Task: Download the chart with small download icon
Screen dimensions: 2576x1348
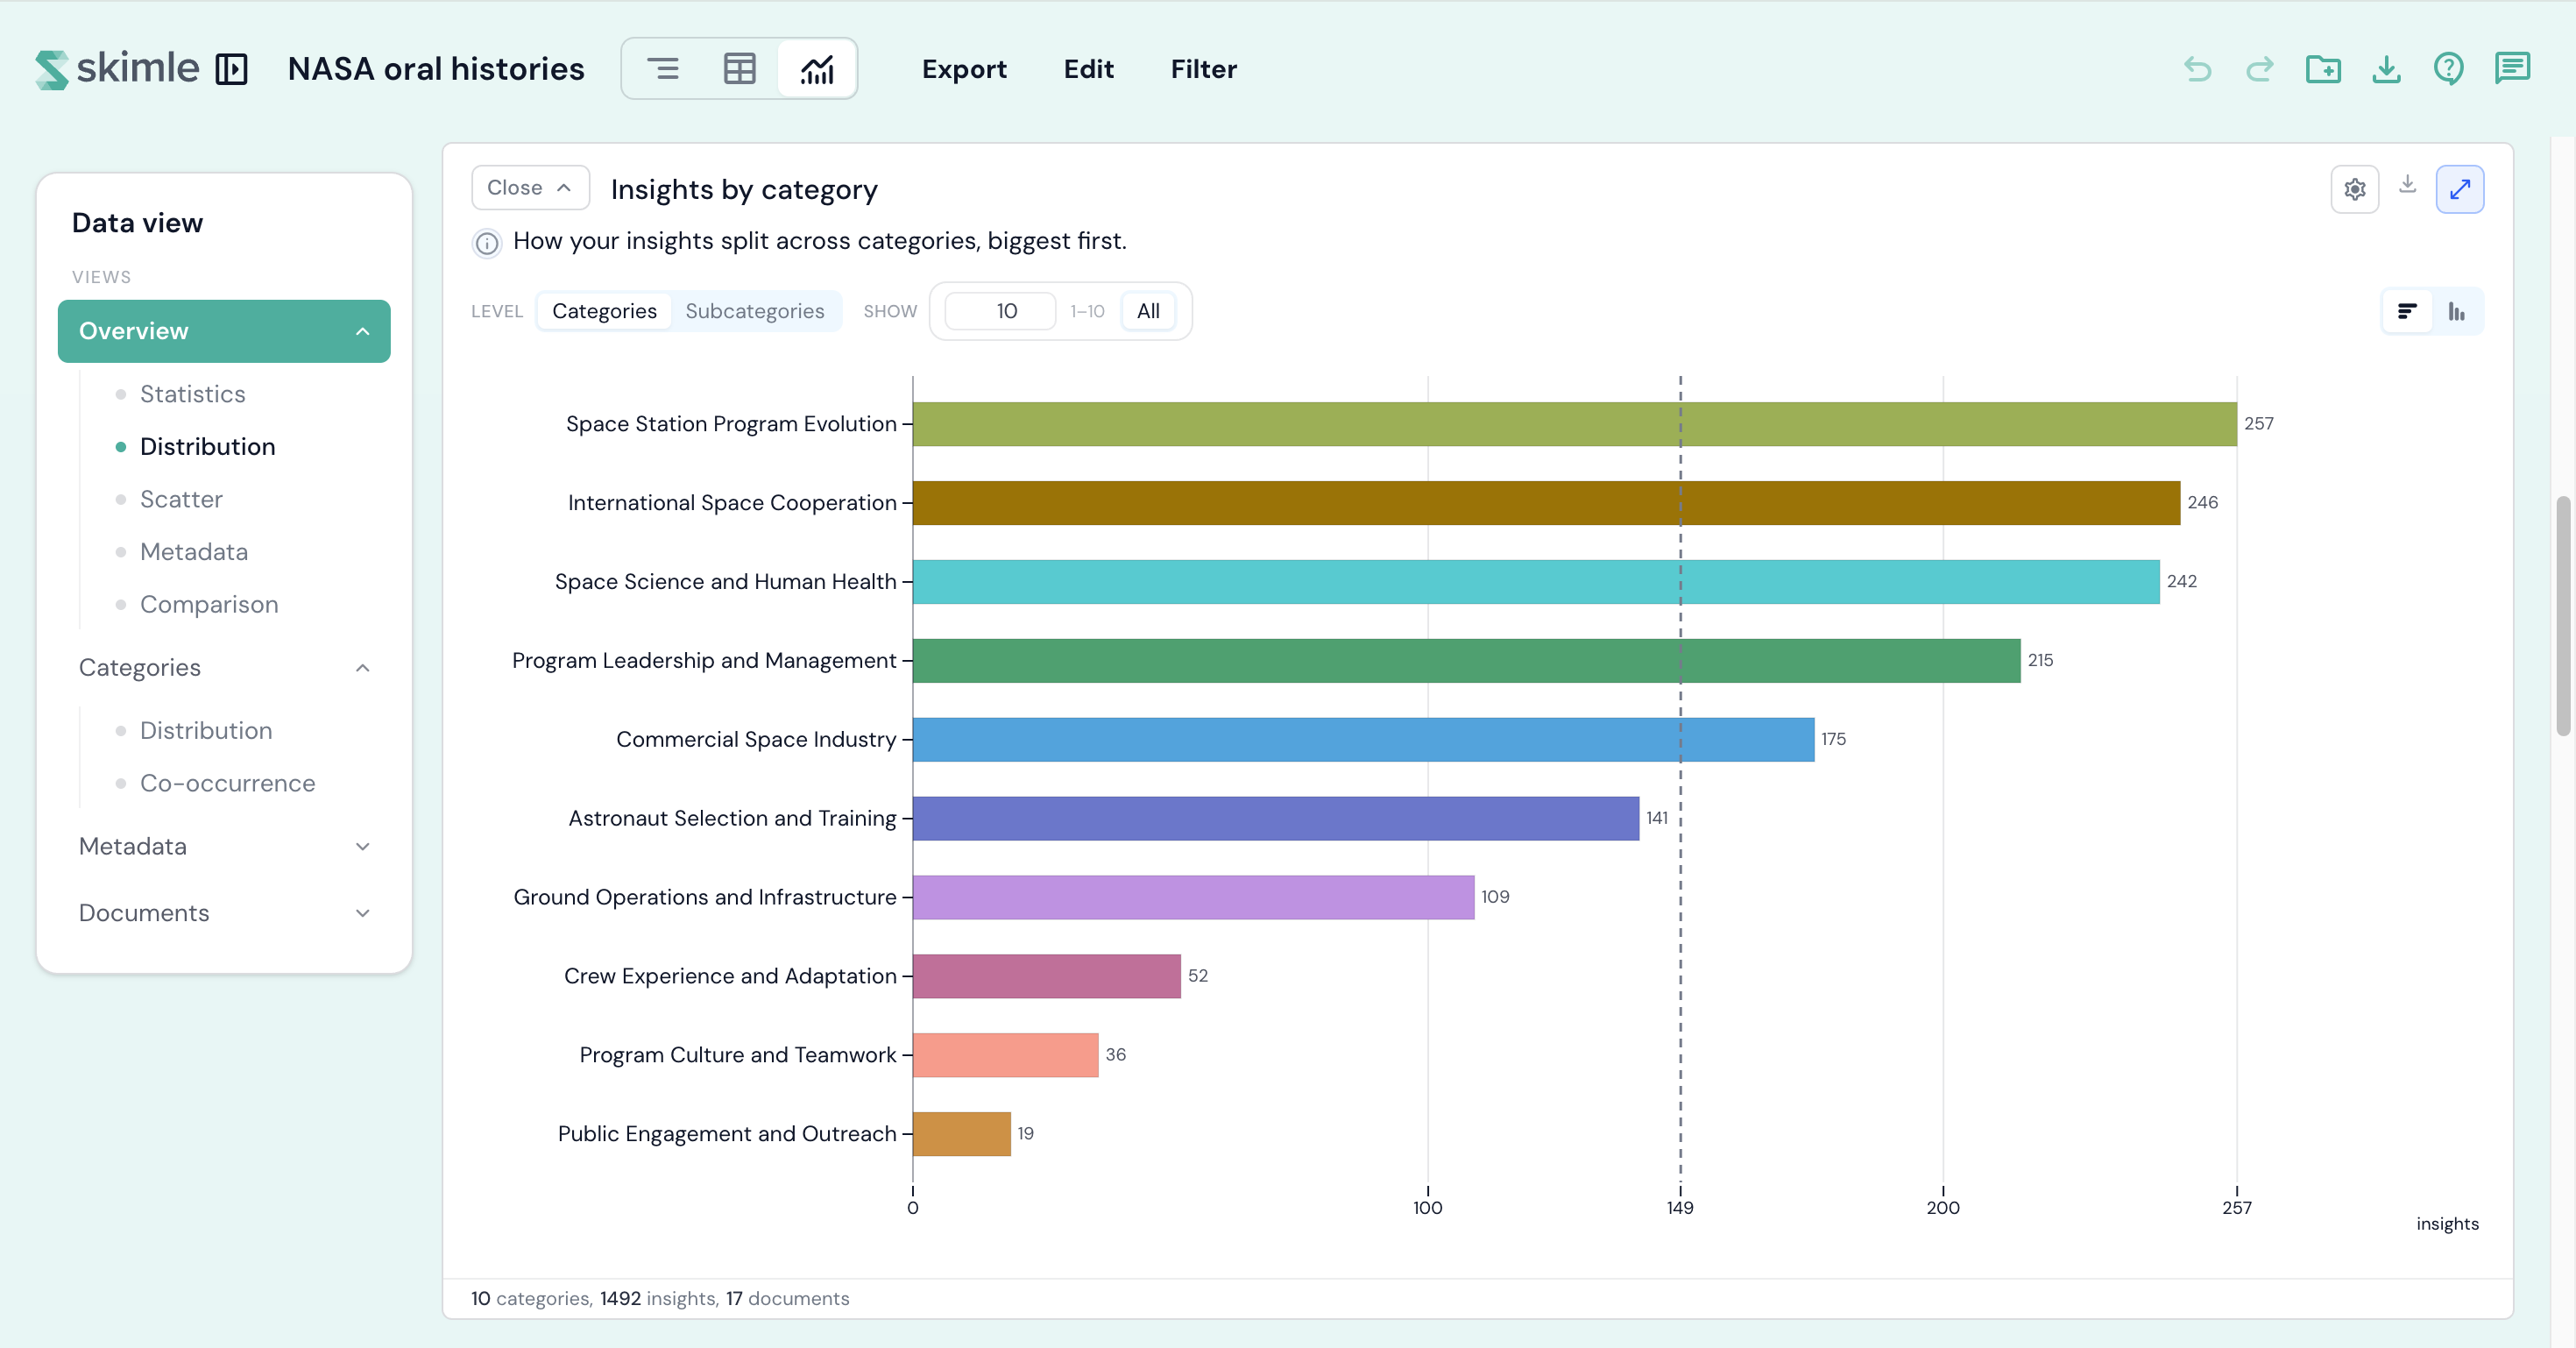Action: (2407, 184)
